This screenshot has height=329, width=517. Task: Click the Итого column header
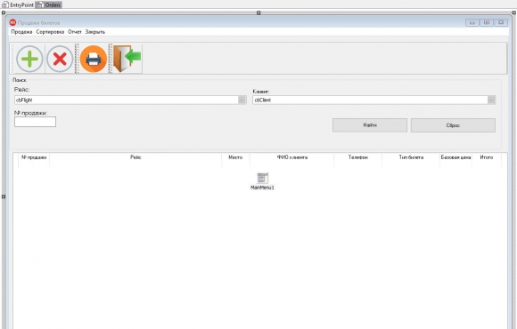click(x=487, y=157)
